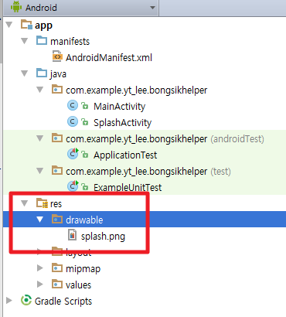
Task: Click the app module folder icon
Action: click(26, 25)
